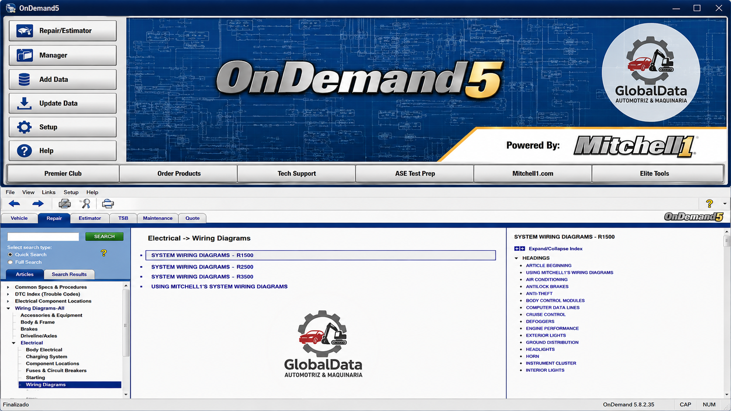Switch to the Vehicle tab
Viewport: 731px width, 411px height.
click(19, 218)
